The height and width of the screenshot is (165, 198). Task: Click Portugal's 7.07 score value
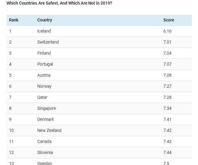click(167, 64)
